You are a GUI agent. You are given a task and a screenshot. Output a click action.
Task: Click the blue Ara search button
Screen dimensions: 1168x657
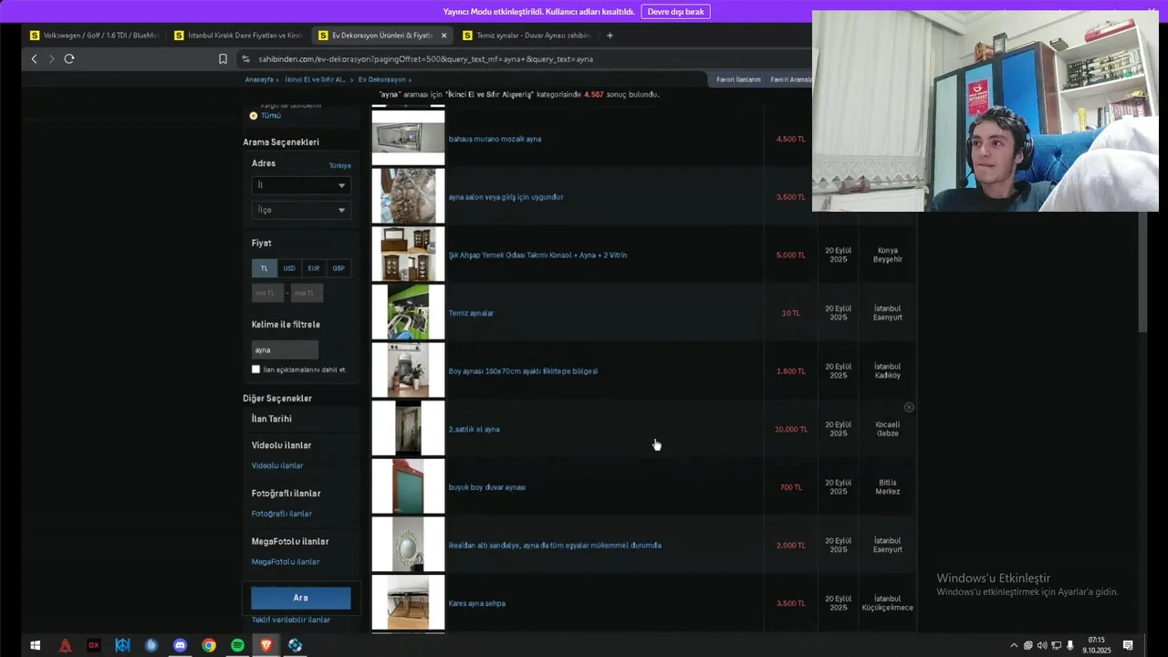[x=301, y=598]
